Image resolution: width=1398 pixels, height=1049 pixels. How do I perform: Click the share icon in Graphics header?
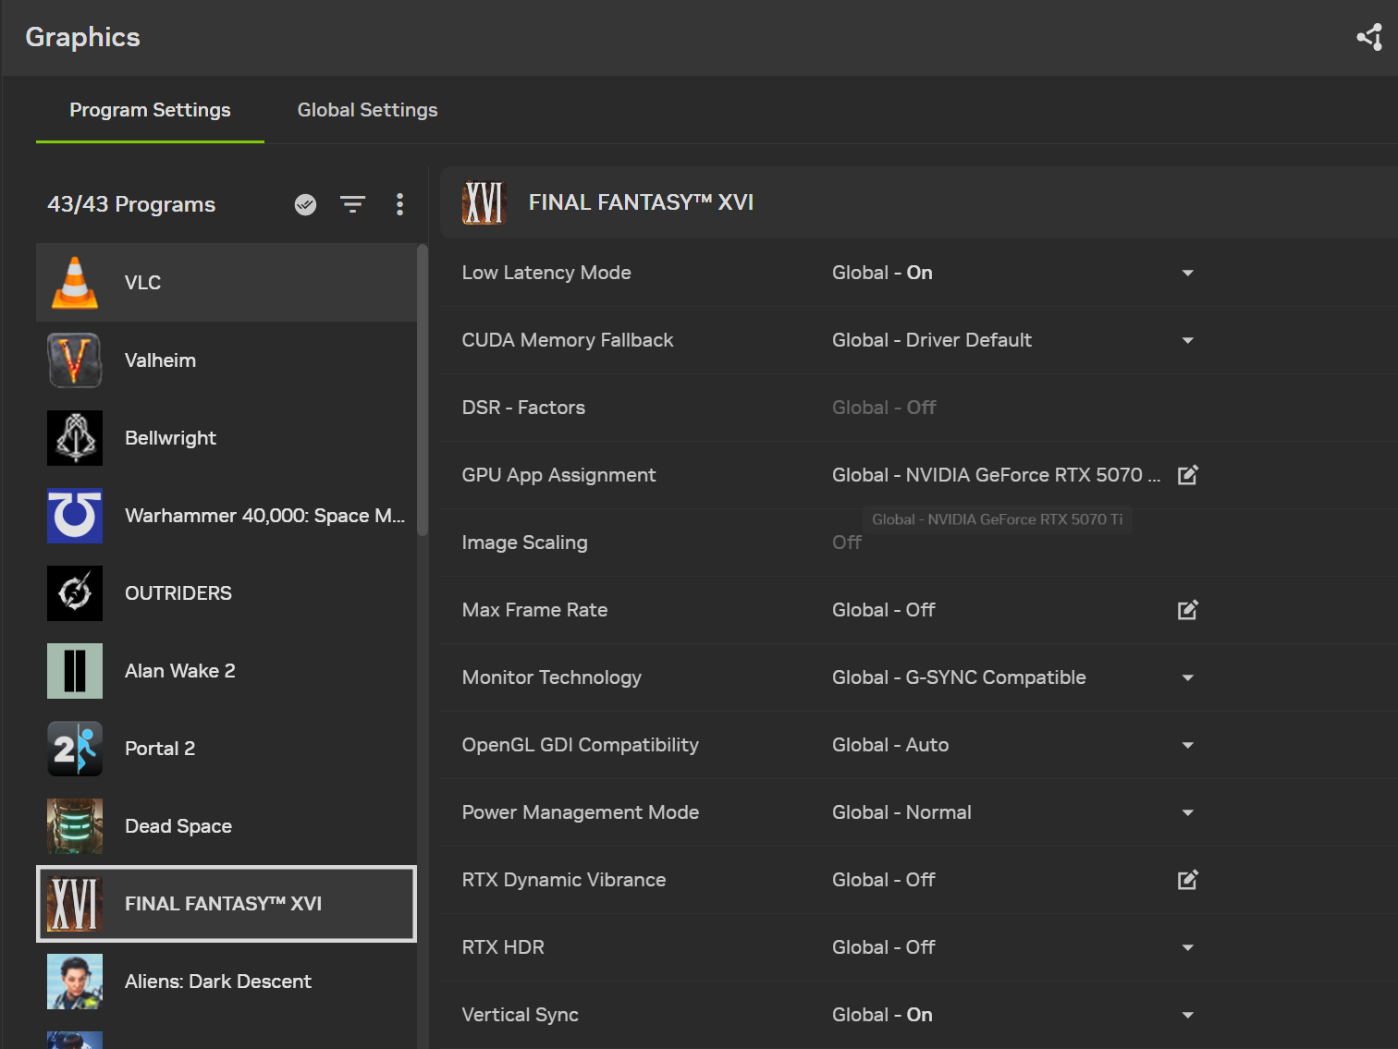[1369, 37]
